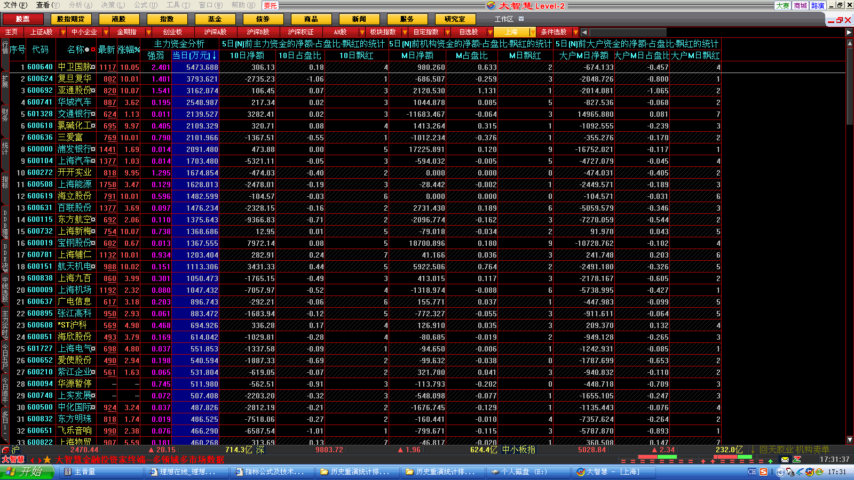Viewport: 854px width, 480px height.
Task: Expand the AH股 dropdown arrow
Action: coord(362,33)
